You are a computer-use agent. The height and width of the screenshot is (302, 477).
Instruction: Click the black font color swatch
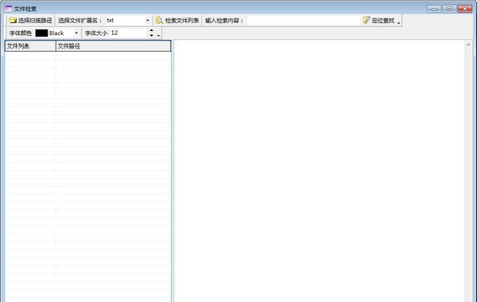(x=41, y=33)
